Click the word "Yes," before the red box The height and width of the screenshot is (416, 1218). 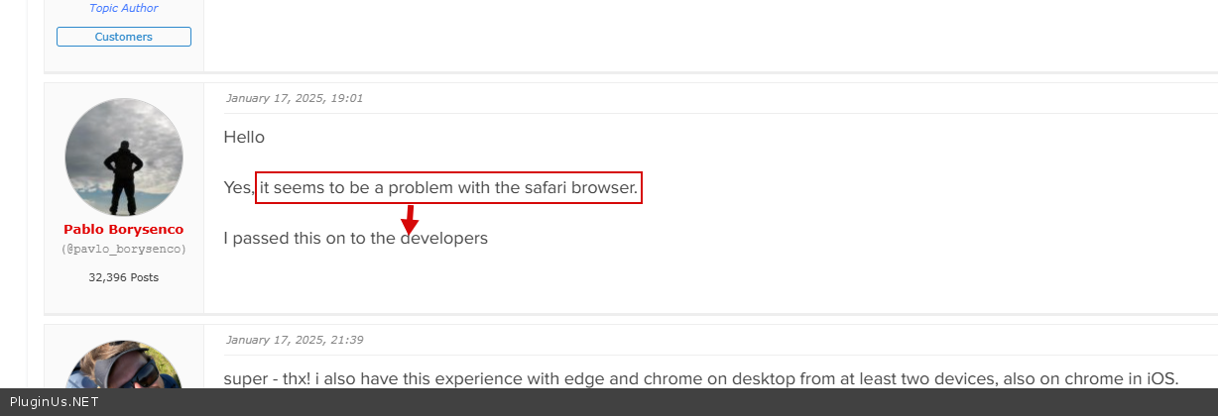[x=239, y=187]
